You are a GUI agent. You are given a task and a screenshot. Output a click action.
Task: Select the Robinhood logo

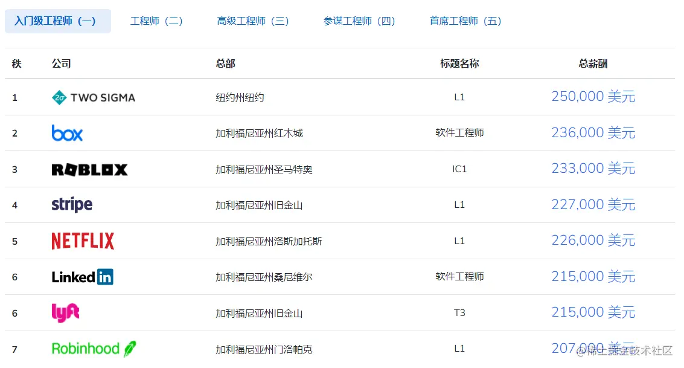94,349
